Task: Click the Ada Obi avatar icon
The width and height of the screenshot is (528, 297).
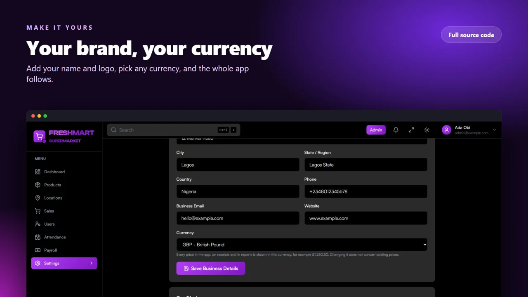Action: [447, 130]
